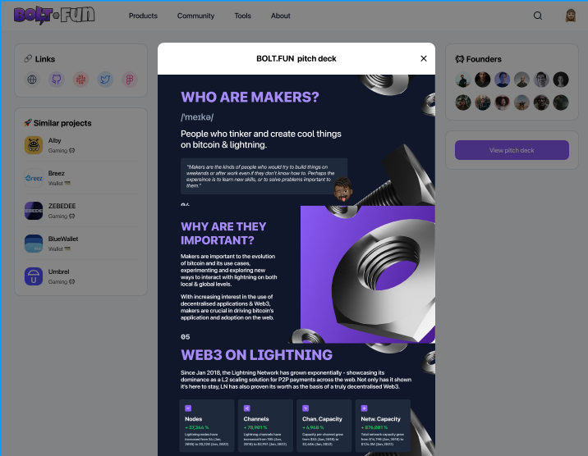588x456 pixels.
Task: Open the first founder avatar in top row
Action: [x=463, y=80]
